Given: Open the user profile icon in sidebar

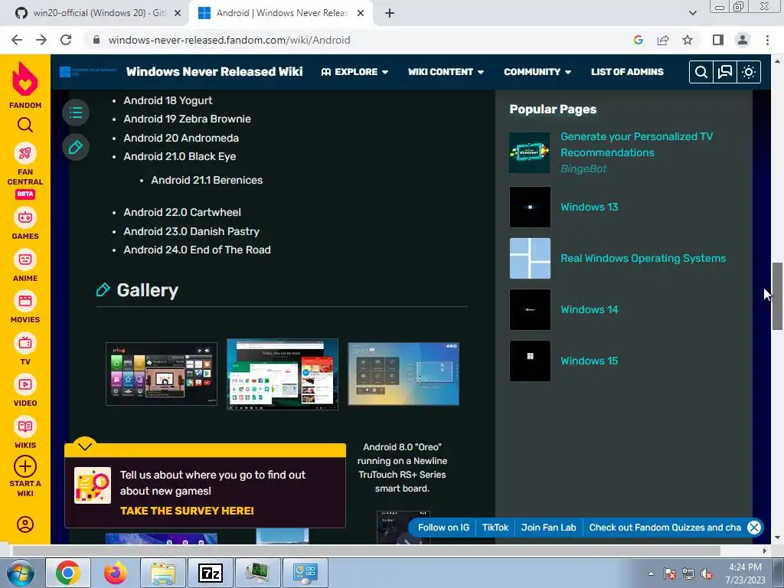Looking at the screenshot, I should [x=25, y=524].
